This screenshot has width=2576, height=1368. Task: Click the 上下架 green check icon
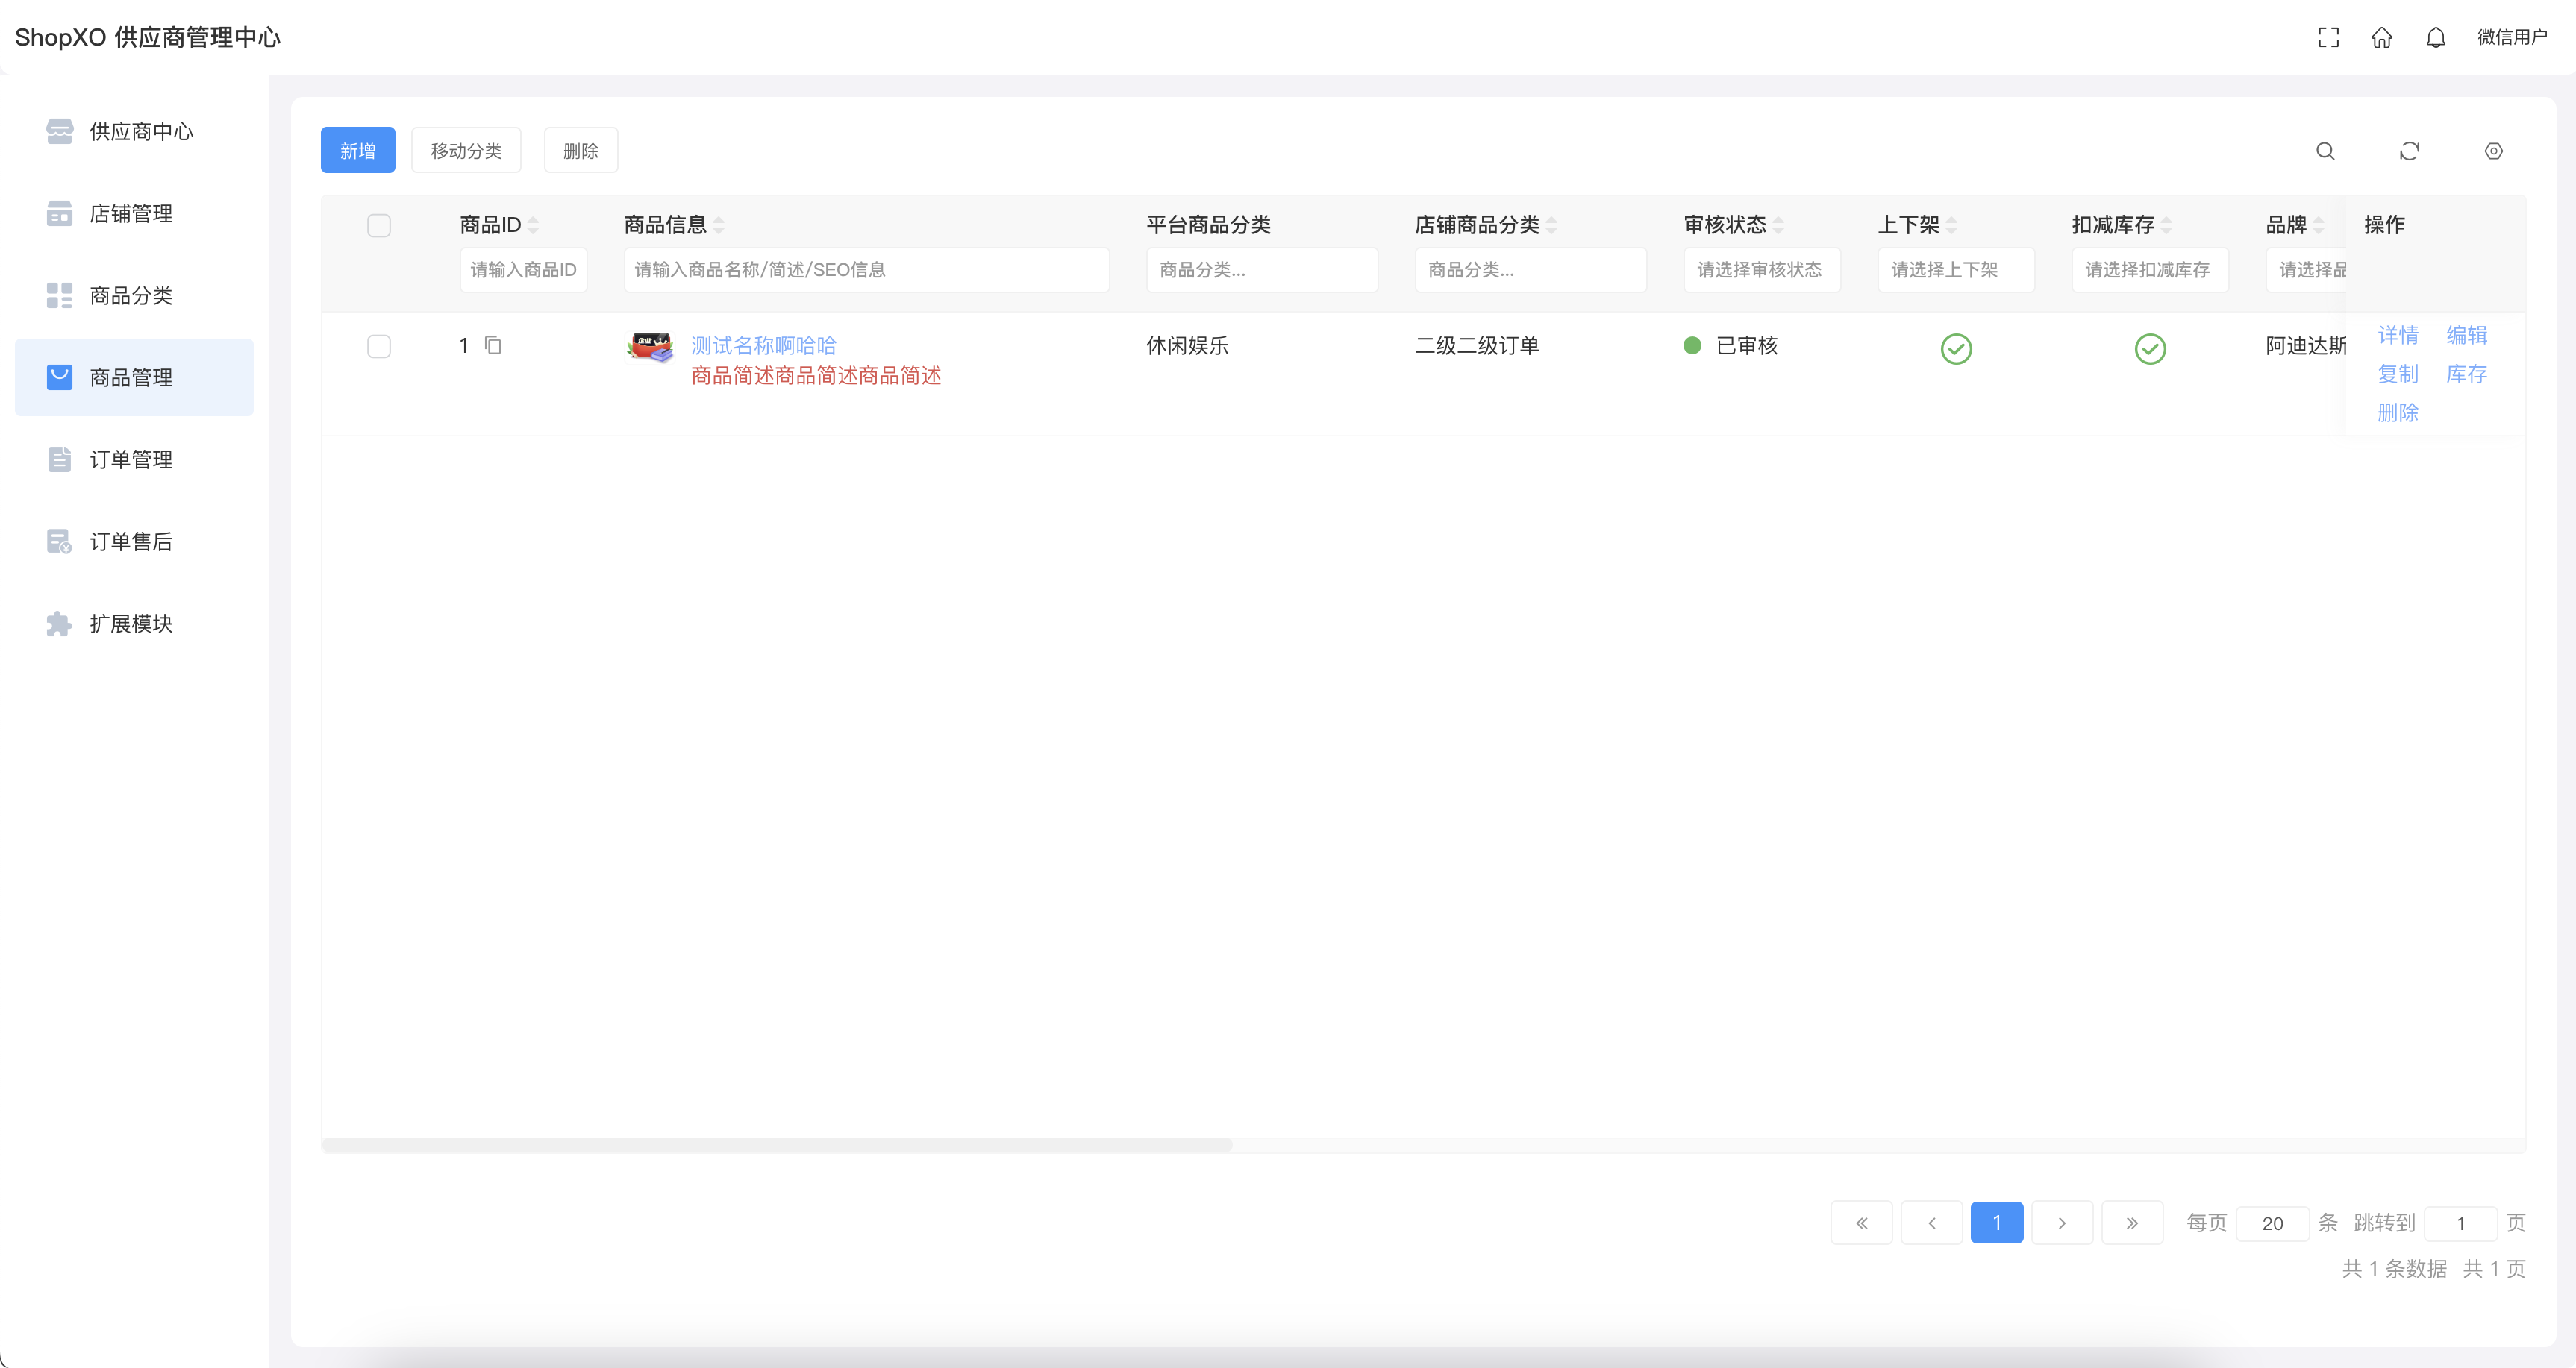(x=1956, y=349)
